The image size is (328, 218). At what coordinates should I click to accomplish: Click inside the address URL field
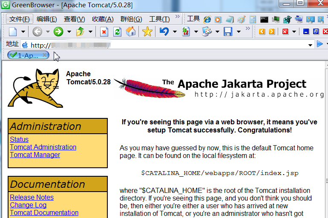[170, 45]
